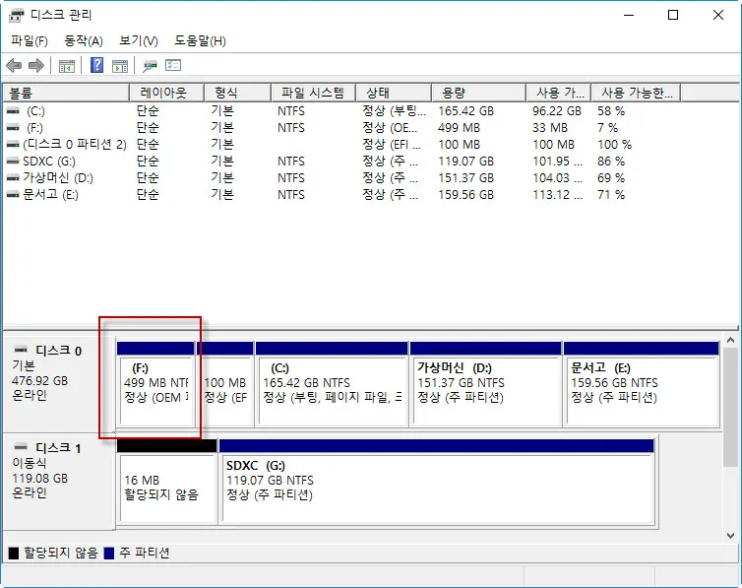Click the drive icon of 문서고 (E:) row
The width and height of the screenshot is (742, 588).
pyautogui.click(x=13, y=195)
